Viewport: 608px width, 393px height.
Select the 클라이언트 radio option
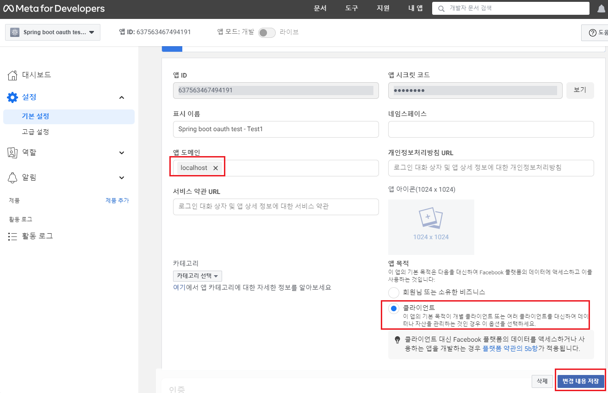[x=394, y=308]
